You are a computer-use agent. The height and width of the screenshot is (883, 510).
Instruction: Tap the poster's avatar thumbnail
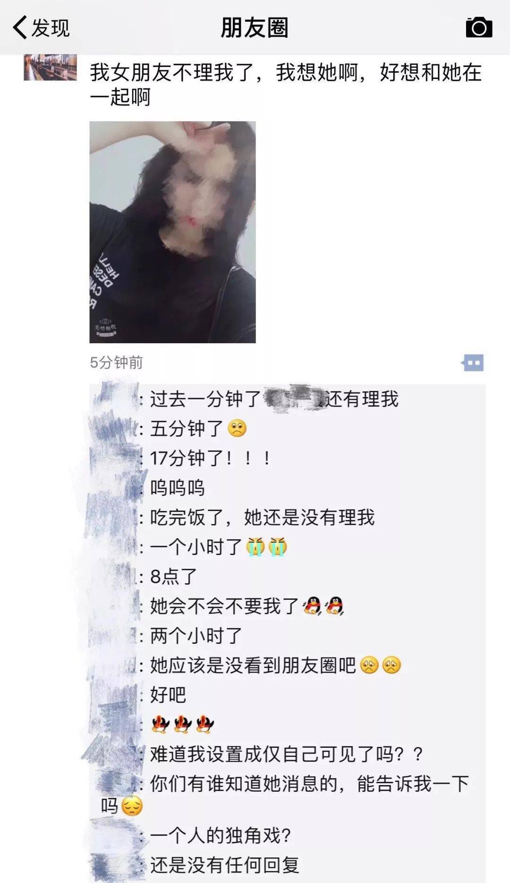50,67
